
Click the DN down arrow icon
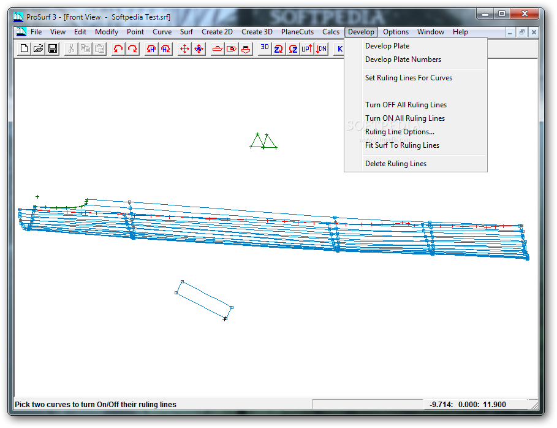pyautogui.click(x=321, y=48)
